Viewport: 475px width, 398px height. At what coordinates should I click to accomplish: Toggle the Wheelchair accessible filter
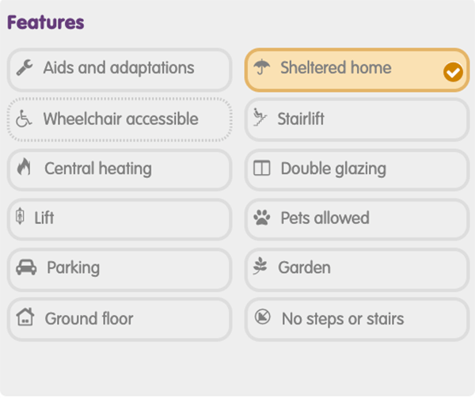(120, 119)
